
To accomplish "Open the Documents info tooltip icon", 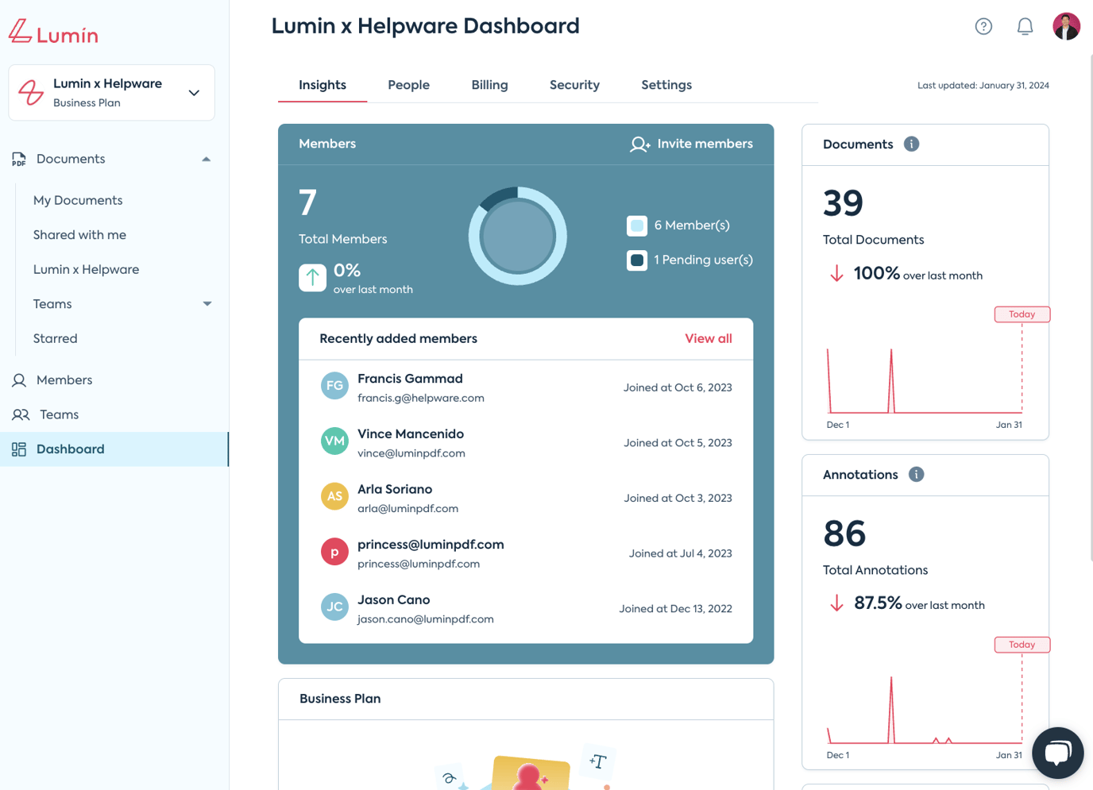I will click(911, 144).
